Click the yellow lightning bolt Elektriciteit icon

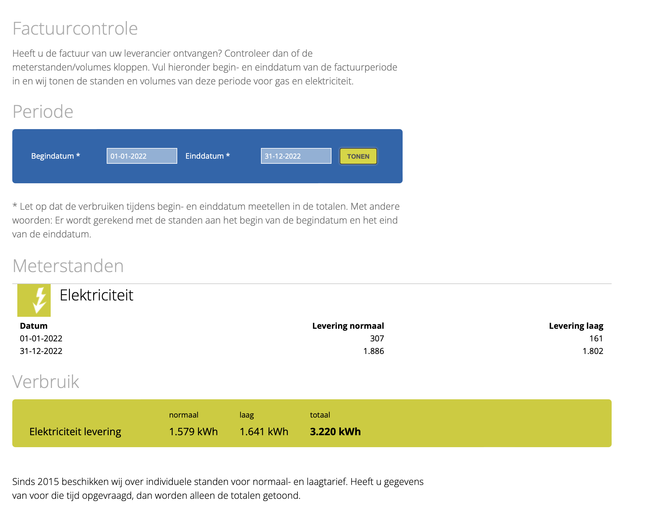tap(34, 300)
